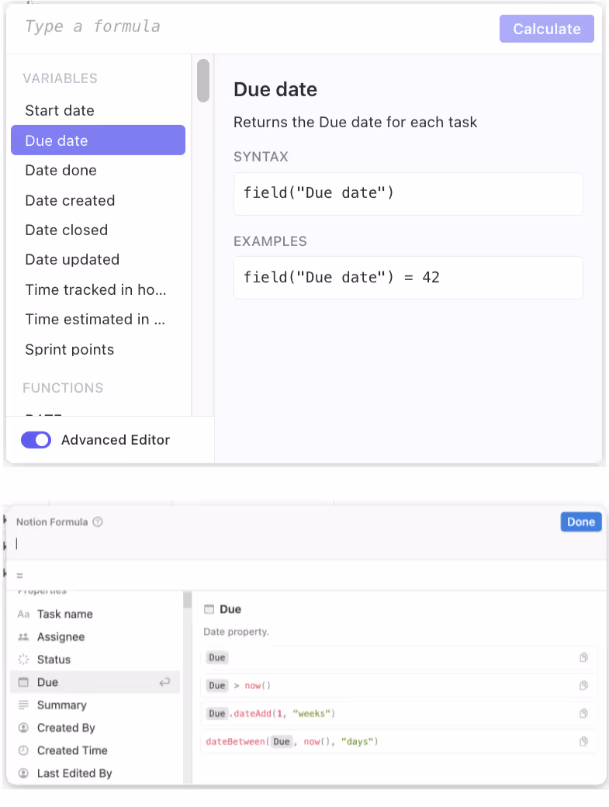Image resolution: width=609 pixels, height=807 pixels.
Task: Click the Created By person icon
Action: coord(25,728)
